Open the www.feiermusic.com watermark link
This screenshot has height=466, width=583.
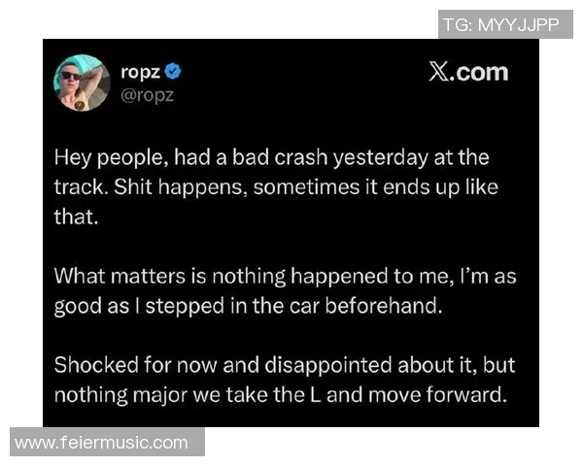[x=101, y=442]
